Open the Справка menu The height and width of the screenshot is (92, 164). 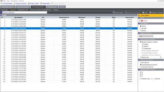pos(21,1)
